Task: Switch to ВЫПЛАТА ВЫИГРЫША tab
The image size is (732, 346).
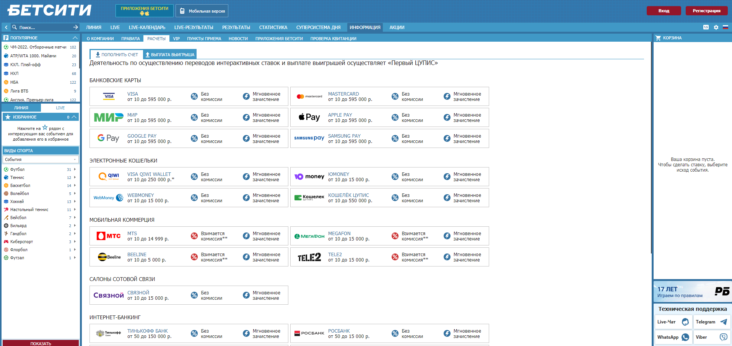Action: pyautogui.click(x=170, y=55)
